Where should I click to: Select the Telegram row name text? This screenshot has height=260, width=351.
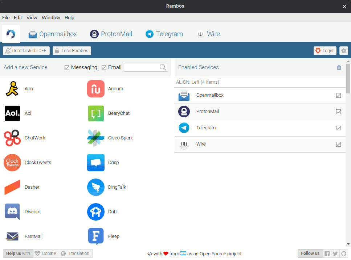[206, 128]
